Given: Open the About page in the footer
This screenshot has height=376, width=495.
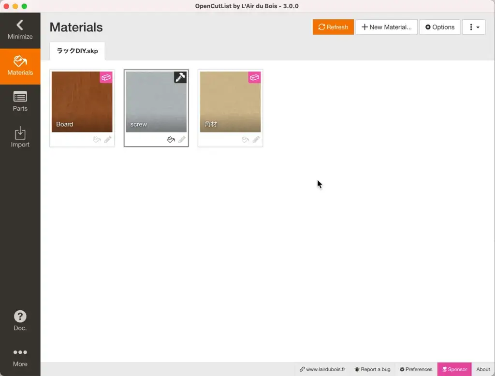Looking at the screenshot, I should pos(483,369).
